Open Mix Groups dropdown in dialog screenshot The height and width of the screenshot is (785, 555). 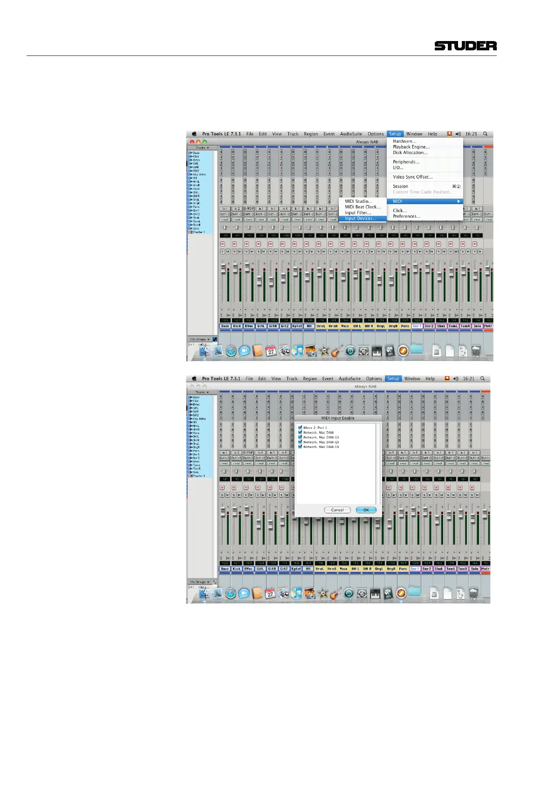pos(199,582)
